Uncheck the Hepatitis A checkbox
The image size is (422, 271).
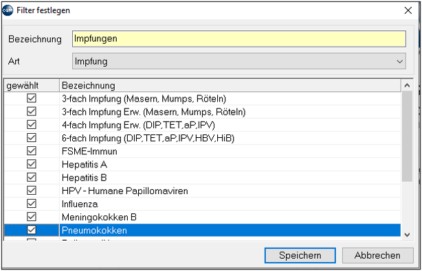point(32,164)
